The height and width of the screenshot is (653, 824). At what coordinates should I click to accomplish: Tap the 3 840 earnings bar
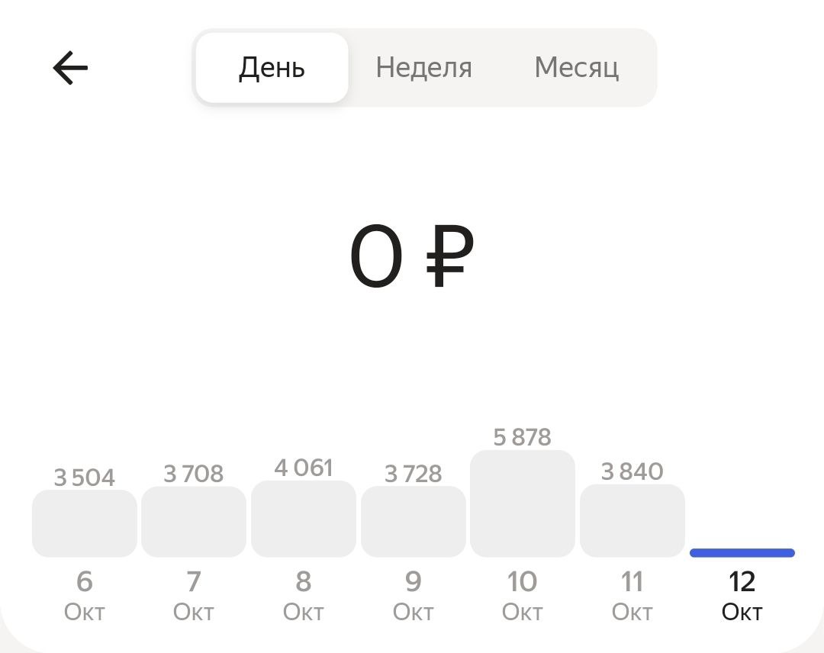click(632, 520)
